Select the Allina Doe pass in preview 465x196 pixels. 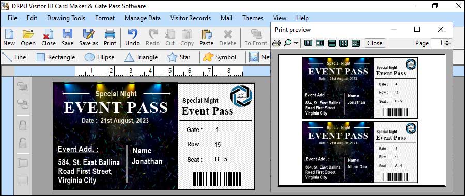click(360, 152)
